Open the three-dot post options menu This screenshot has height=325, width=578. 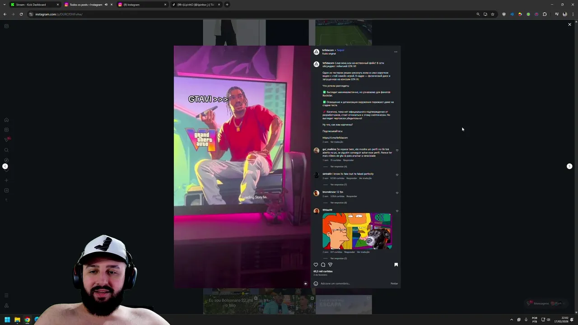coord(396,51)
